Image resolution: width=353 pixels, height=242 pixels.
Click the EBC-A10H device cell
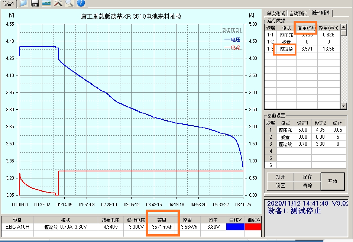(x=17, y=227)
